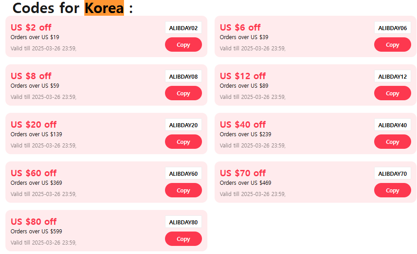Select the ALIBDAY80 code text box
Image resolution: width=417 pixels, height=254 pixels.
pyautogui.click(x=183, y=222)
